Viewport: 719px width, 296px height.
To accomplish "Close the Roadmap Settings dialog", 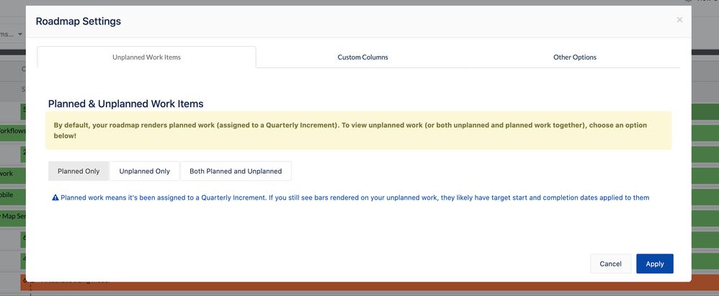I will [679, 19].
